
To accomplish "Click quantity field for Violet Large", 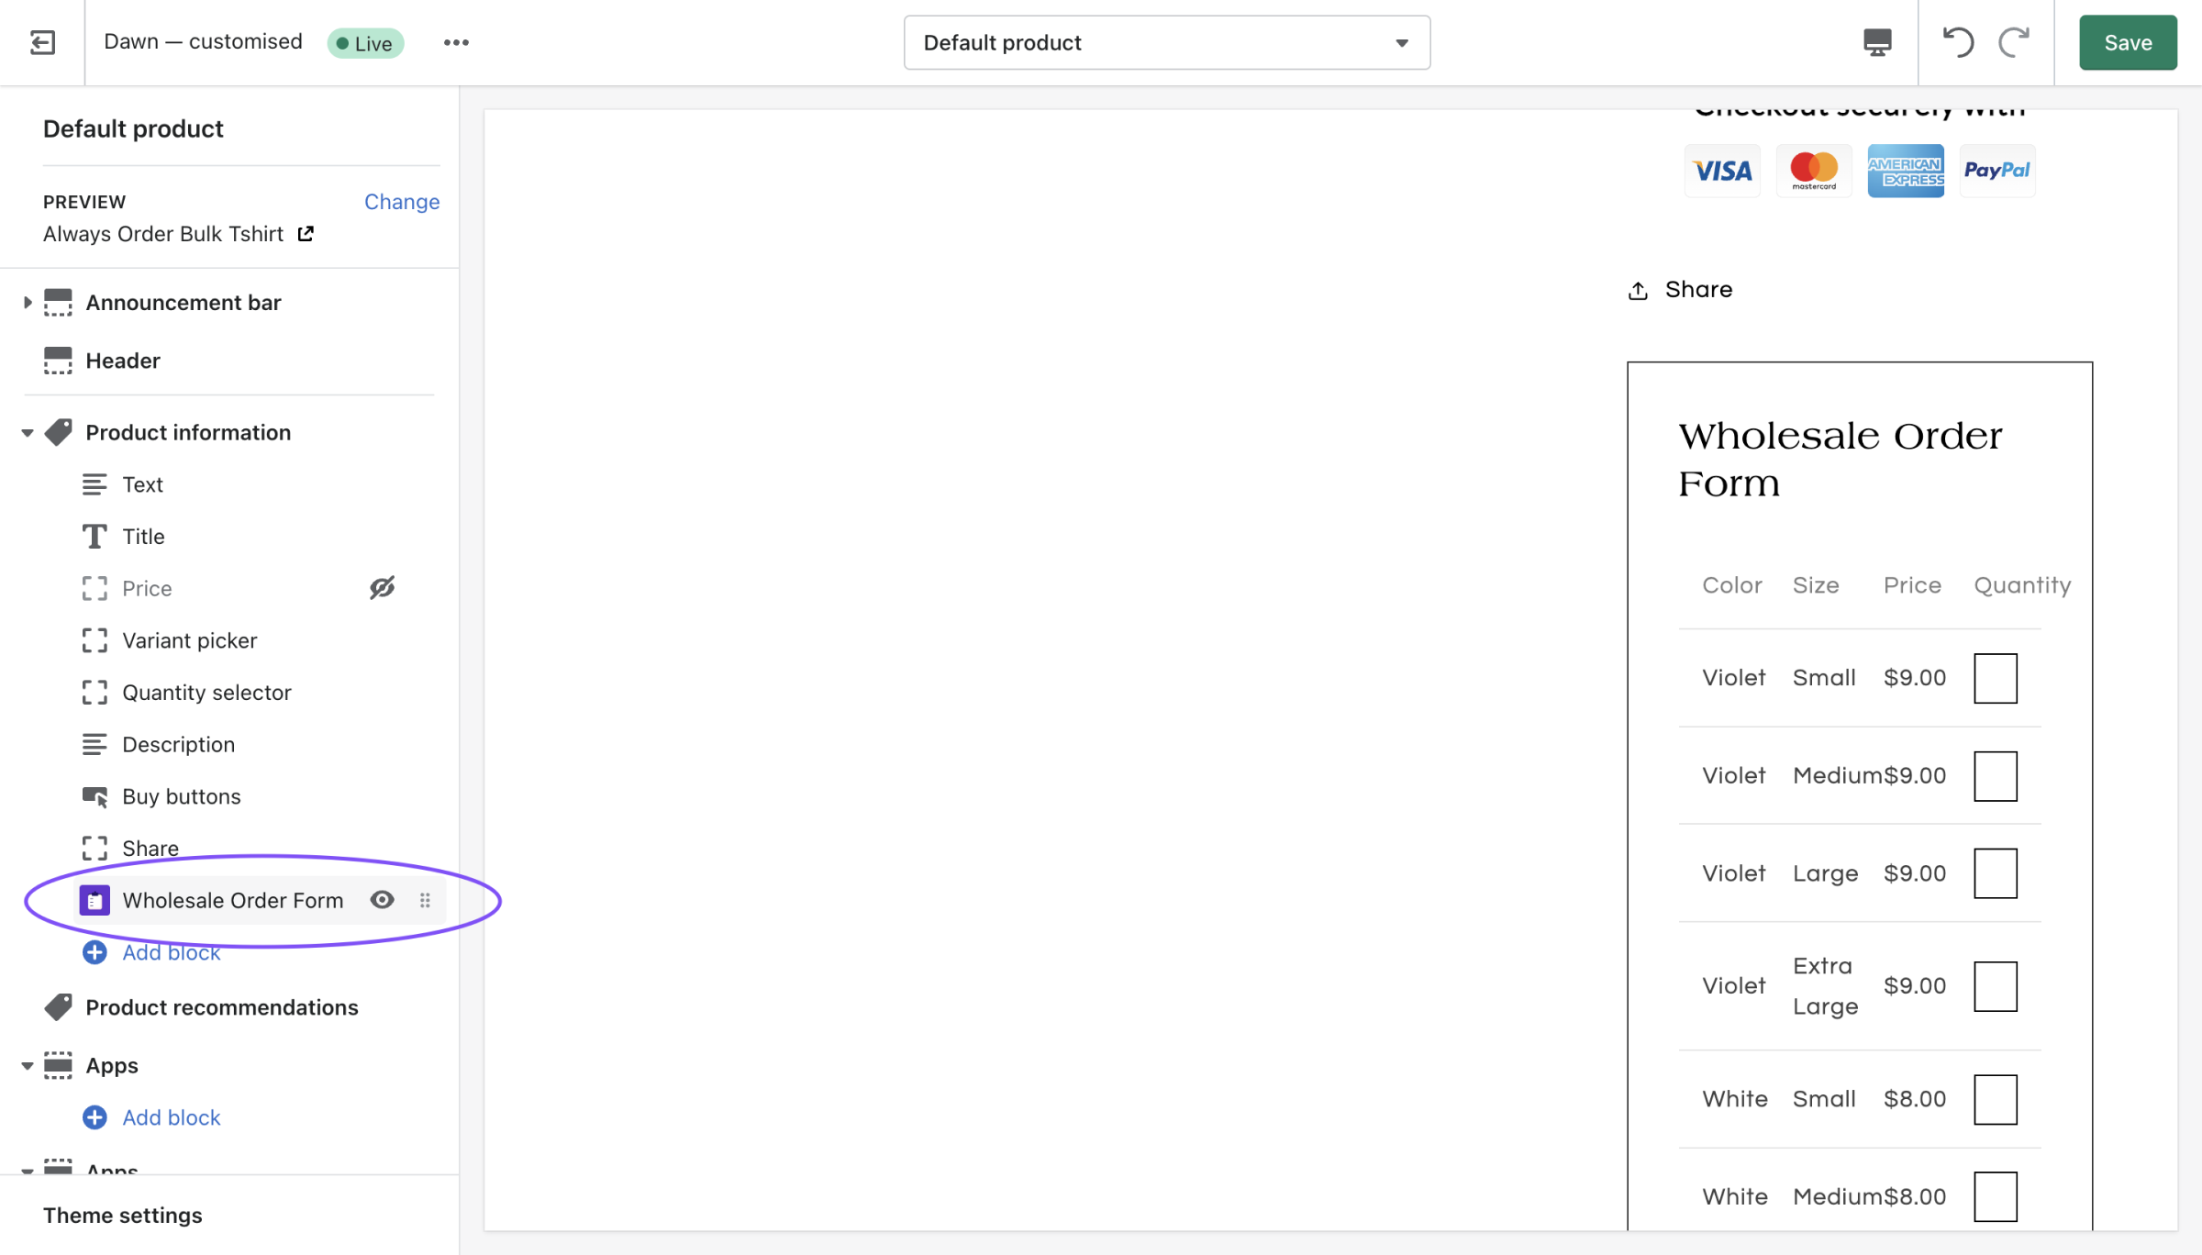I will click(x=1996, y=873).
